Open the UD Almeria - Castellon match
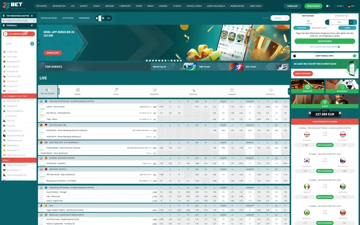The width and height of the screenshot is (360, 225). coord(56,163)
